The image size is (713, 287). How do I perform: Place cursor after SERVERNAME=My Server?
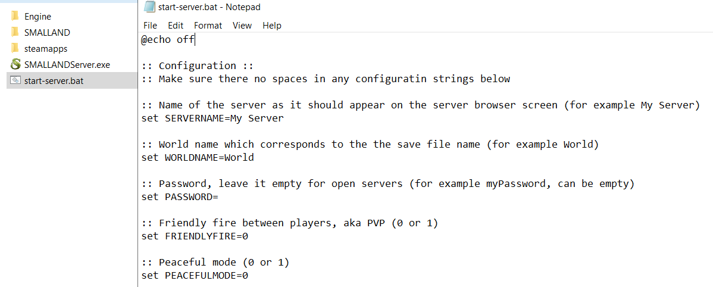(284, 118)
